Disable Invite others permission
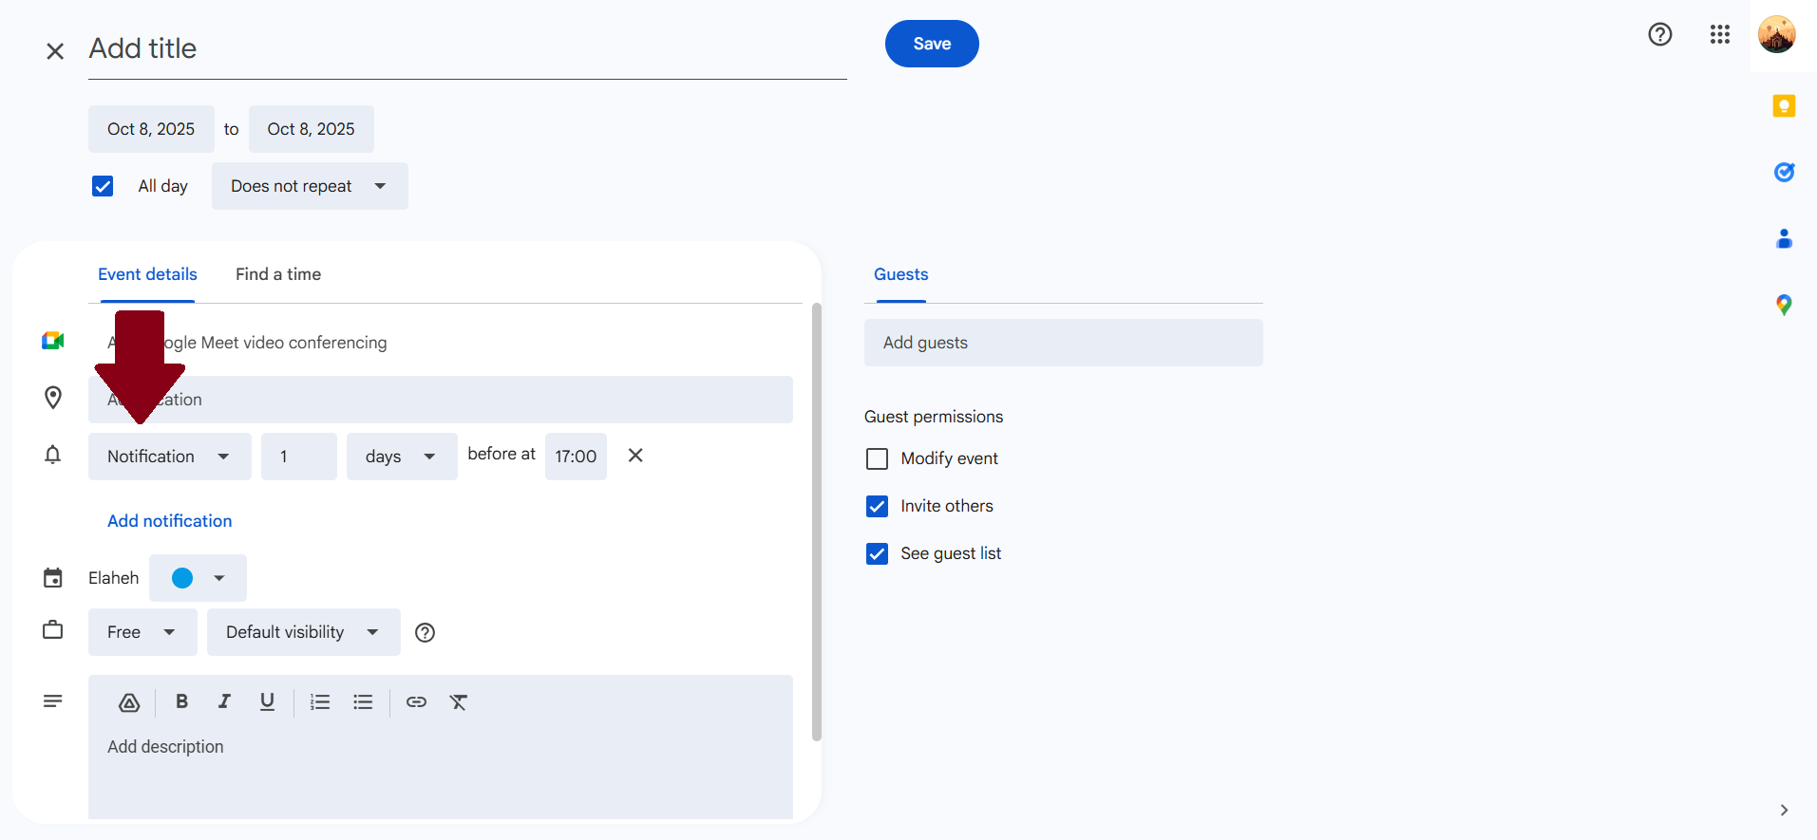The height and width of the screenshot is (840, 1817). [877, 506]
